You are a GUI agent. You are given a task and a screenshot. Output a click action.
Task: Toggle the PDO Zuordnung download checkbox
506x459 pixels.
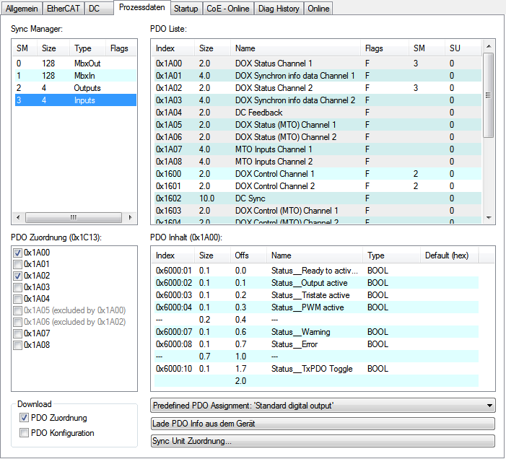pyautogui.click(x=24, y=418)
